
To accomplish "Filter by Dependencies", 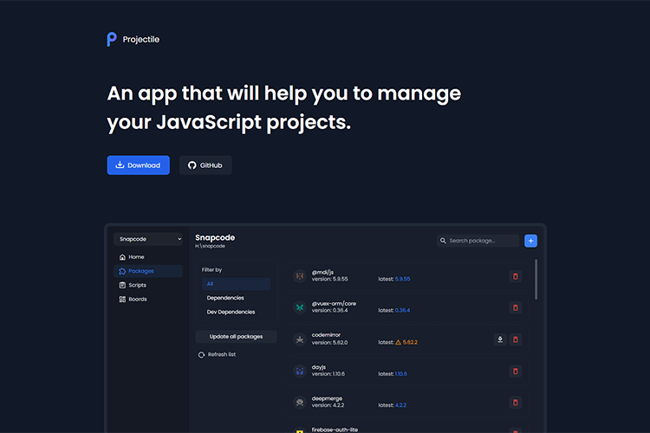I will pos(225,298).
